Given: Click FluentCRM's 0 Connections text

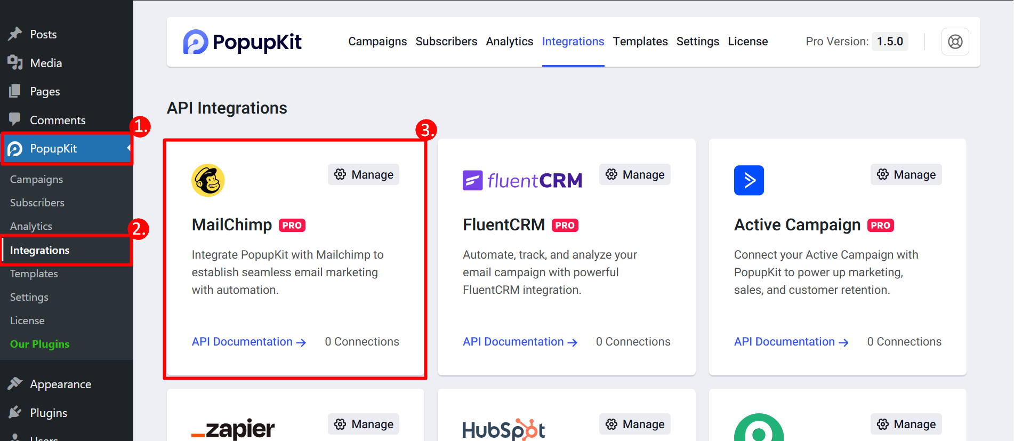Looking at the screenshot, I should 633,342.
